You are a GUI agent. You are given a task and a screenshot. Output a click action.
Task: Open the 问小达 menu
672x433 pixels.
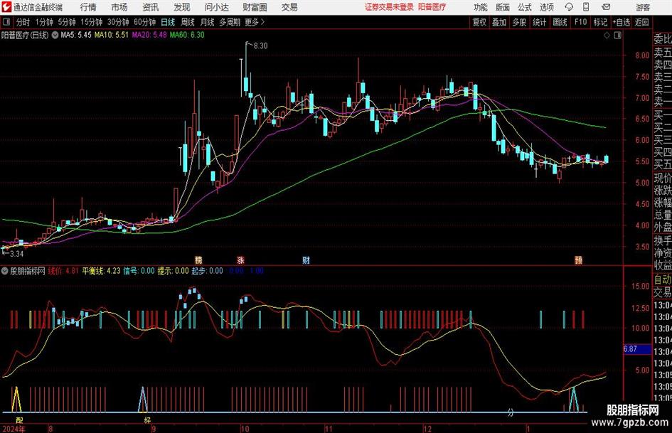[x=216, y=7]
